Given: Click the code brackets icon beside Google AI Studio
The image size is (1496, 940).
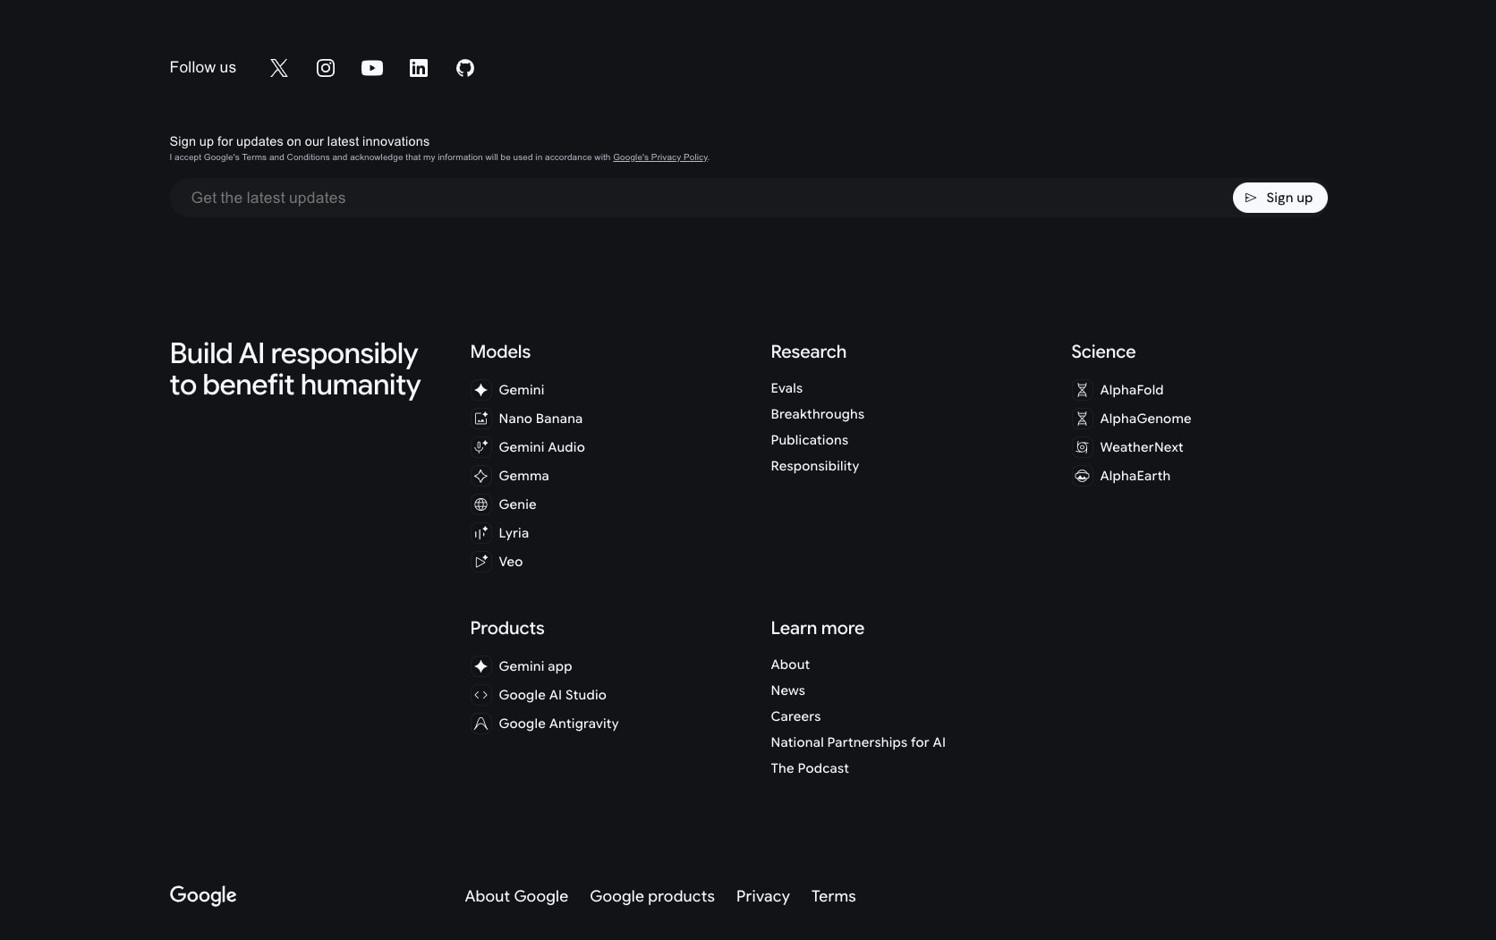Looking at the screenshot, I should tap(480, 695).
